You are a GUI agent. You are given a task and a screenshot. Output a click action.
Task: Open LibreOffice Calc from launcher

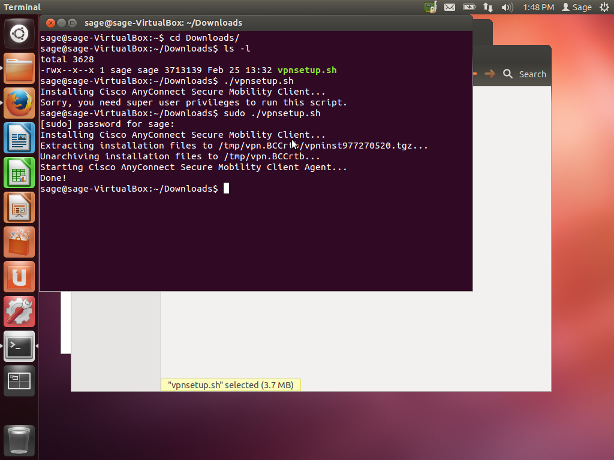point(19,172)
